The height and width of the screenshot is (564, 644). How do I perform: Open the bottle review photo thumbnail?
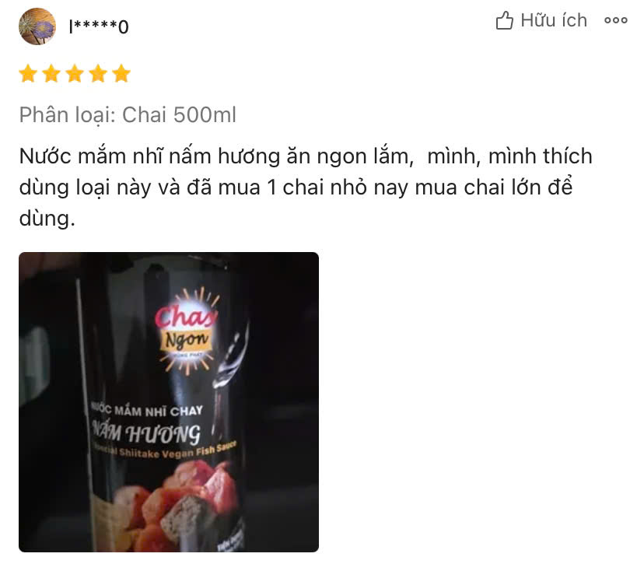169,402
